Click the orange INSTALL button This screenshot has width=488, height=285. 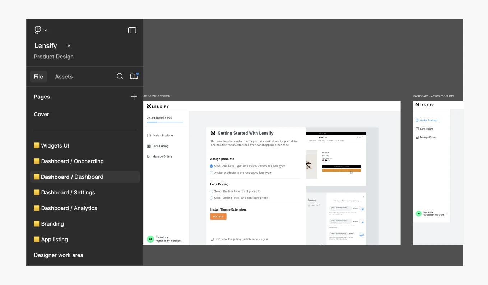(218, 217)
